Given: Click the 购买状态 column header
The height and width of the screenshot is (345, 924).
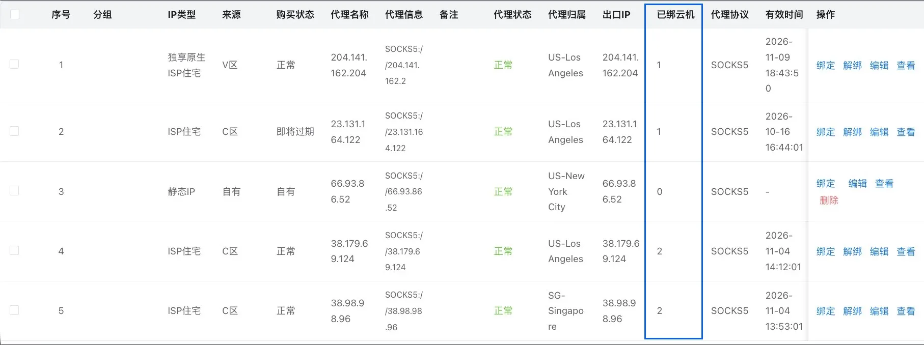Looking at the screenshot, I should coord(295,14).
